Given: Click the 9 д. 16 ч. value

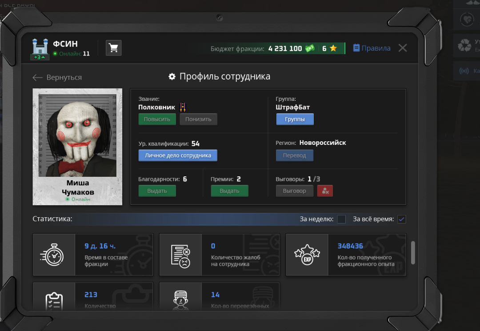Looking at the screenshot, I should coord(100,246).
